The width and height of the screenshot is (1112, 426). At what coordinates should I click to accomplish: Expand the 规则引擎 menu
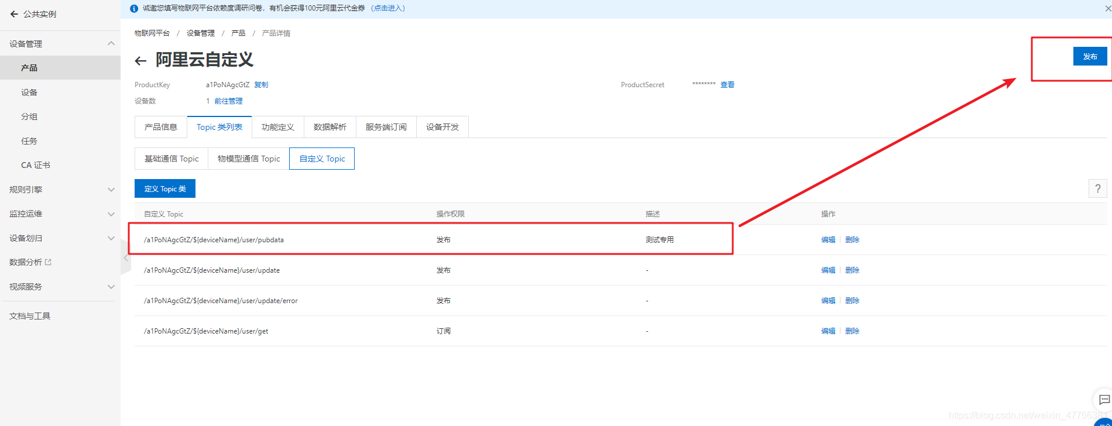pyautogui.click(x=111, y=190)
